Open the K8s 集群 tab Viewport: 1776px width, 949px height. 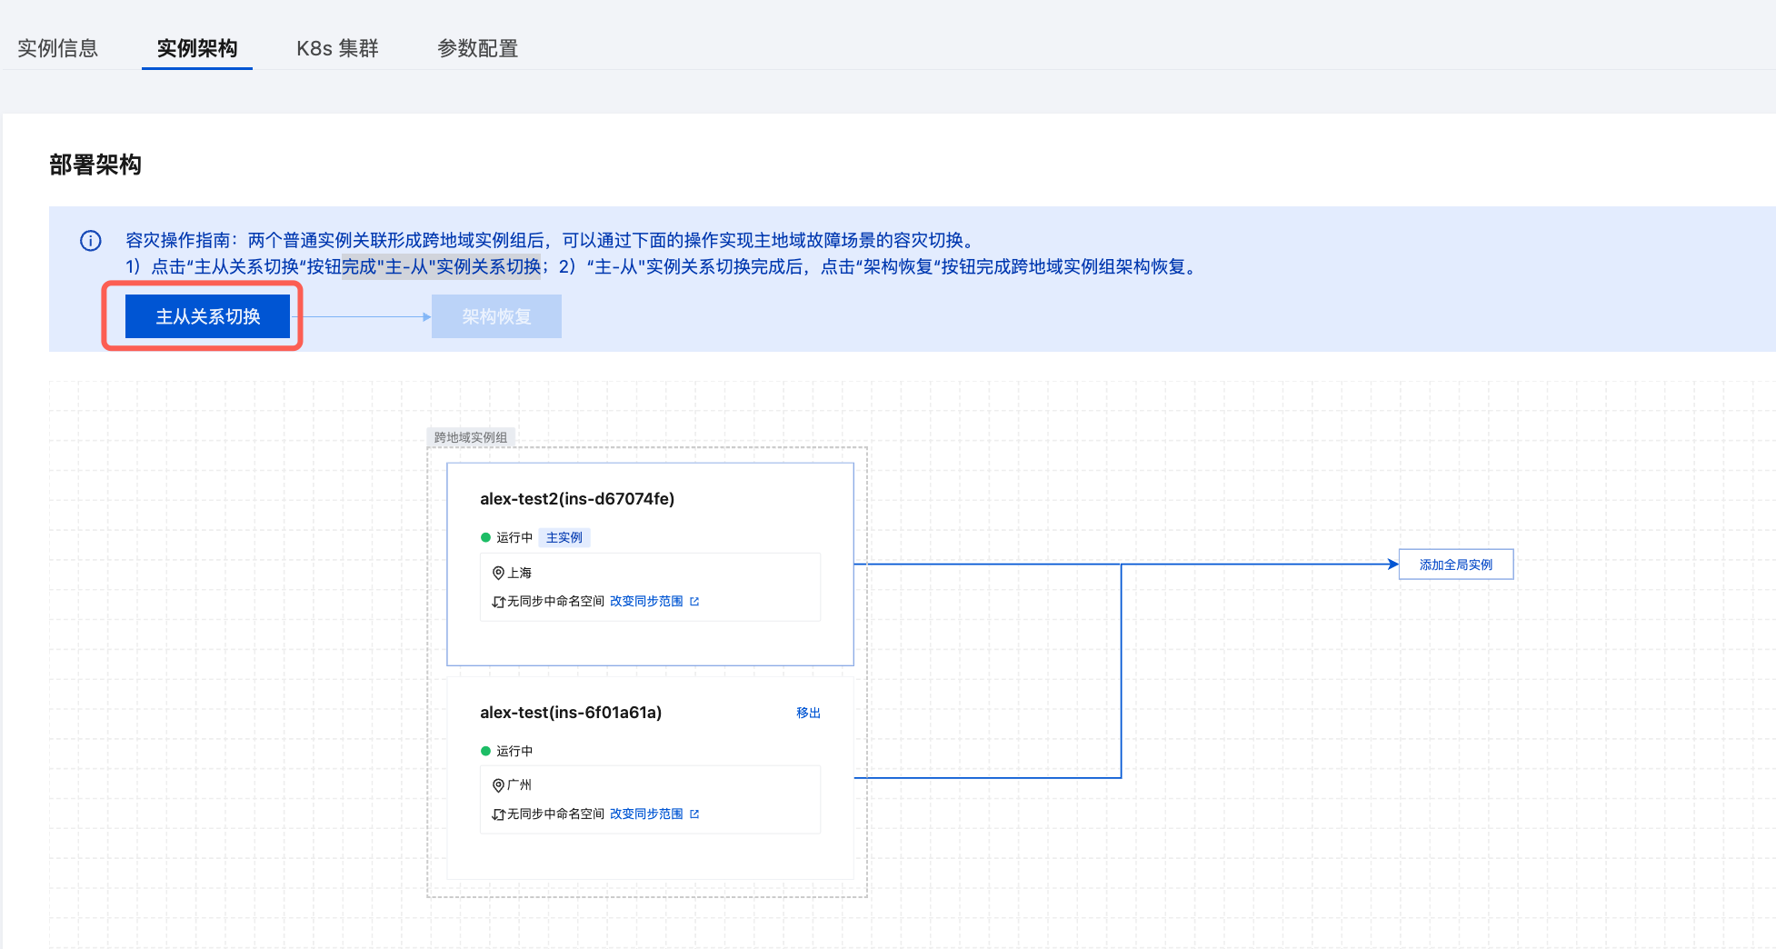tap(337, 48)
